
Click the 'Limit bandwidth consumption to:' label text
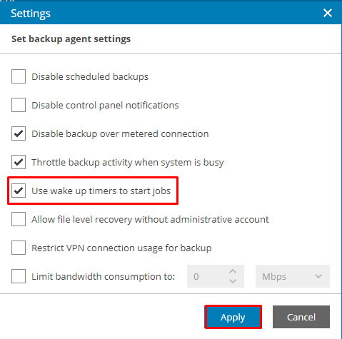coord(104,276)
